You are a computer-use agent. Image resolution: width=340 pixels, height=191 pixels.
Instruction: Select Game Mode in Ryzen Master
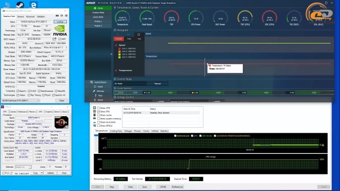tap(98, 17)
